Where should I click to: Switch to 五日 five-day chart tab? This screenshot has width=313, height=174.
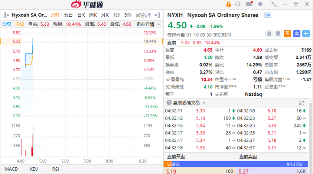[x=68, y=15]
